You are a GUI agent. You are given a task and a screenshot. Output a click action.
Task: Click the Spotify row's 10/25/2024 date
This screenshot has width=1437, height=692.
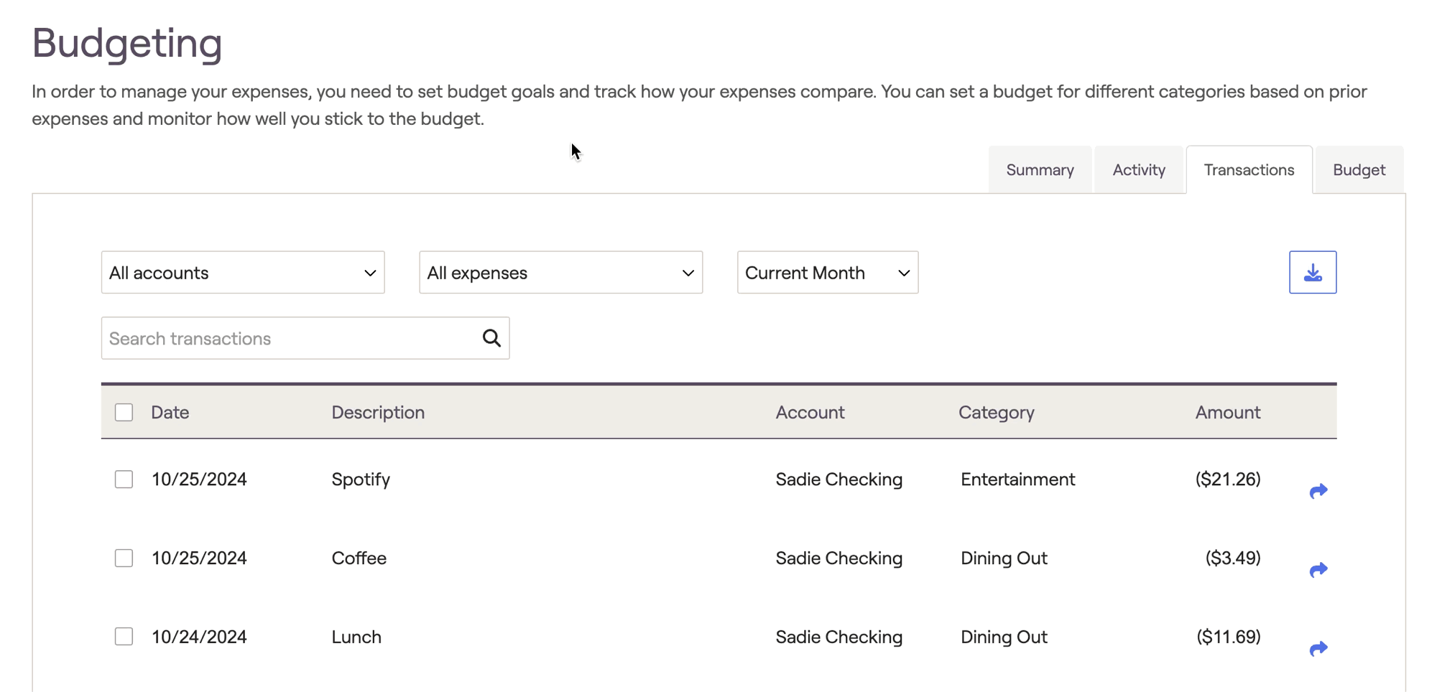tap(199, 479)
